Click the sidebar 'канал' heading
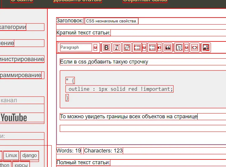Image resolution: width=226 pixels, height=167 pixels. point(9,100)
